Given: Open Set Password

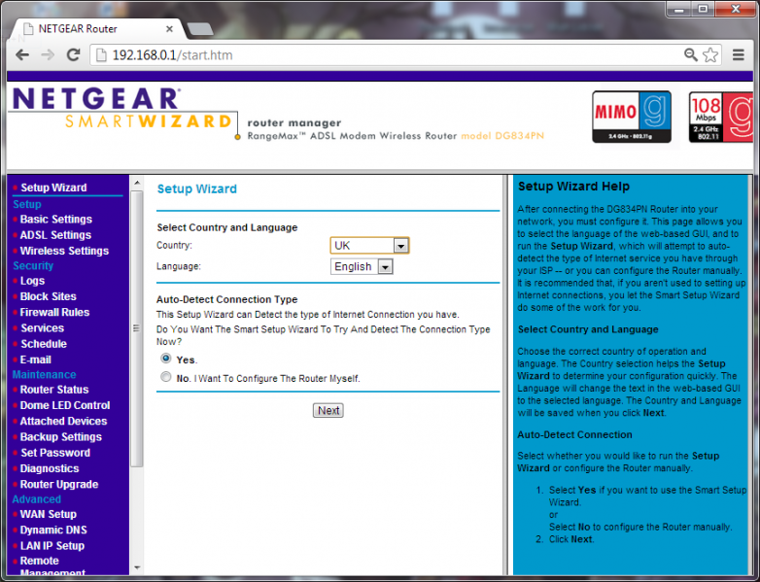Looking at the screenshot, I should (55, 453).
